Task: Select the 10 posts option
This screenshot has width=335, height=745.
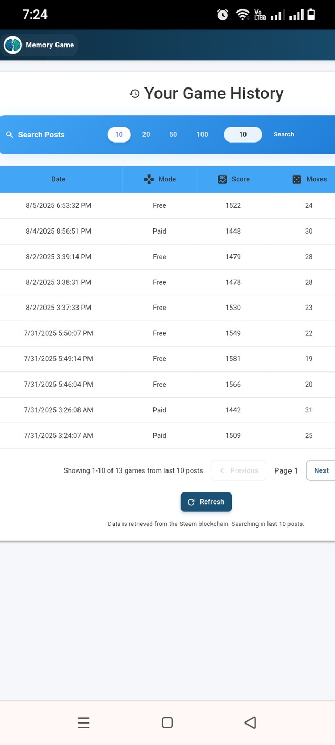Action: click(119, 135)
